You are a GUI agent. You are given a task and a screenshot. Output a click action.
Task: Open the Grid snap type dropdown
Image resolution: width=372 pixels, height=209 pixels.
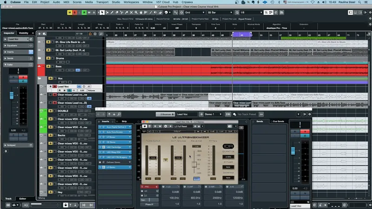pyautogui.click(x=194, y=13)
